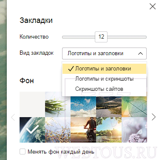The width and height of the screenshot is (159, 160).
Task: Choose Логотипы и скриншоты option
Action: click(x=104, y=79)
